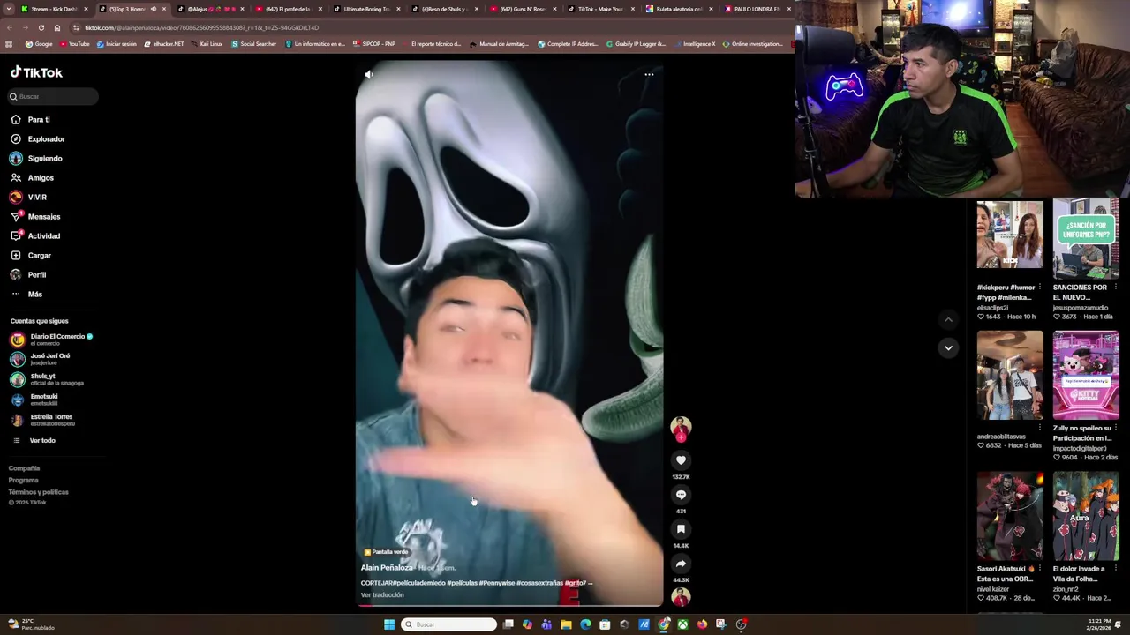Click the taskbar Buscar search box
This screenshot has width=1130, height=635.
448,624
